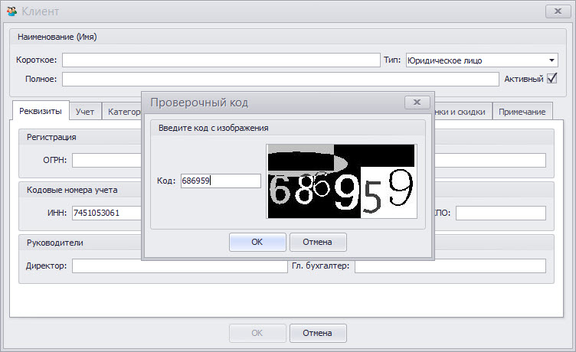Click Отмена at bottom of Клиент window
This screenshot has width=576, height=352.
318,333
